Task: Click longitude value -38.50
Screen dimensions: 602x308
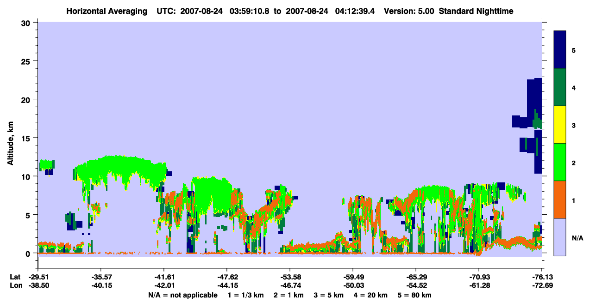Action: point(38,285)
